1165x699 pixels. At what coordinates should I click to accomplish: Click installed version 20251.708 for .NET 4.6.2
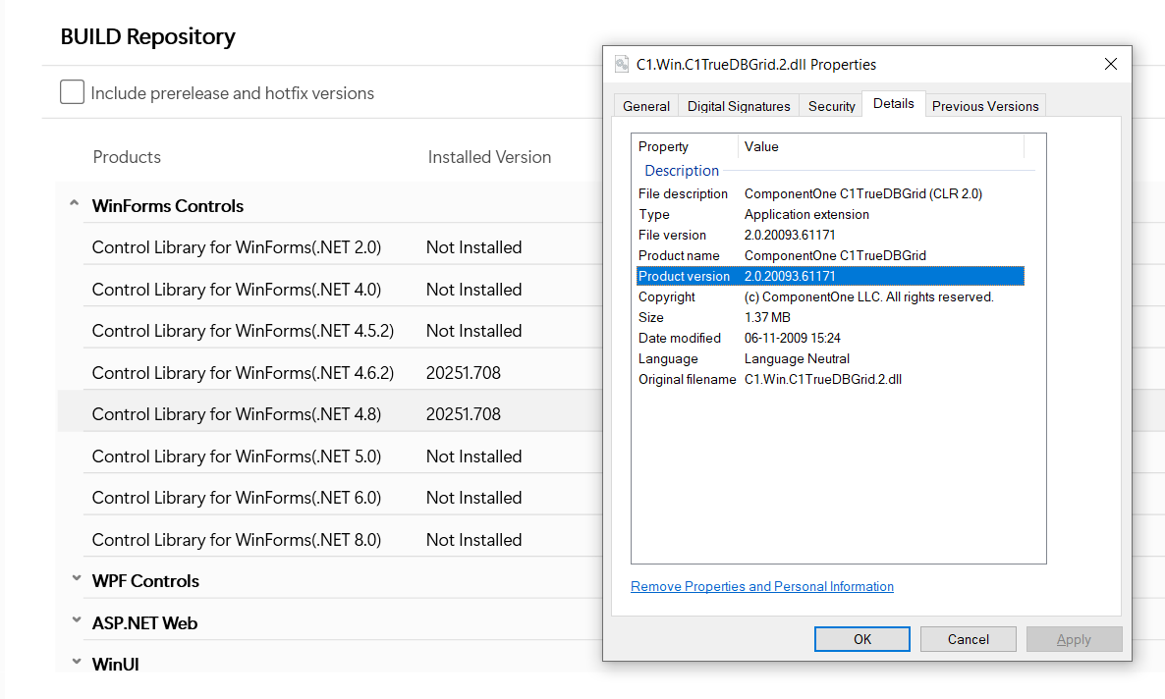click(x=464, y=373)
